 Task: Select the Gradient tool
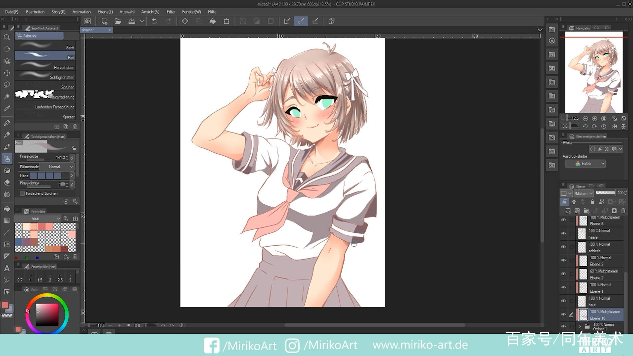click(7, 221)
